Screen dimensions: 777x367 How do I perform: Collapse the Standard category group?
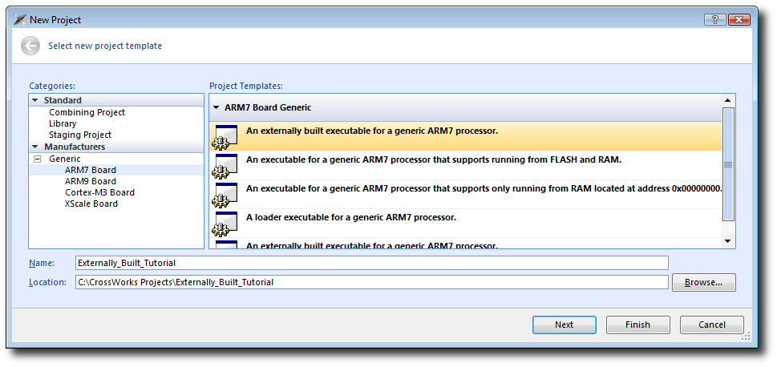click(x=35, y=100)
